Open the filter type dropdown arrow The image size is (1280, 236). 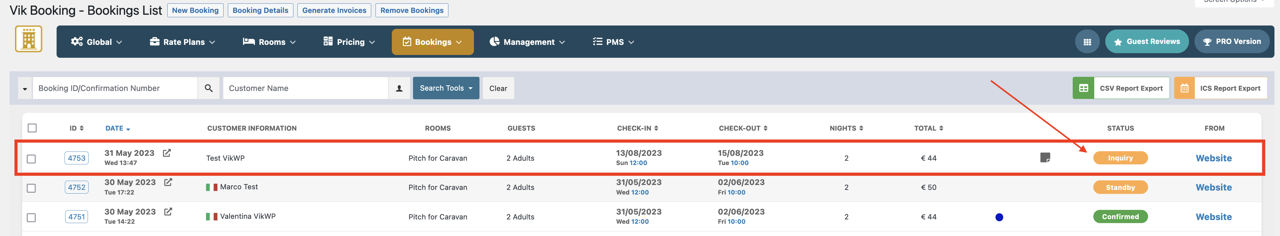point(25,88)
